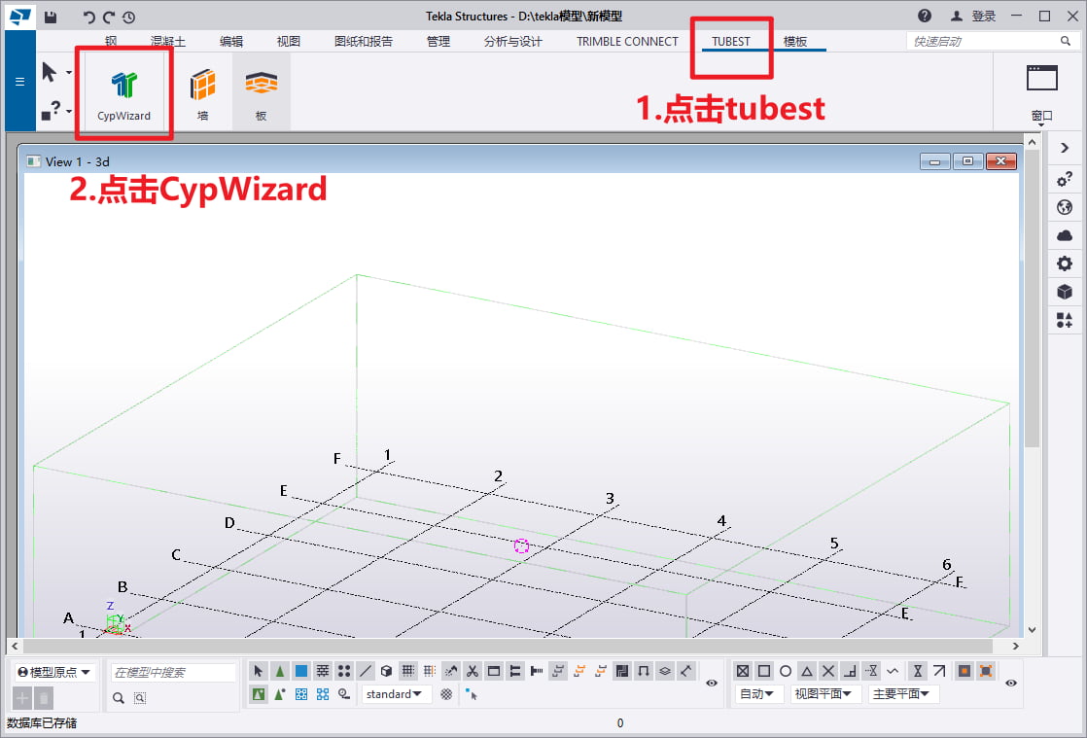Image resolution: width=1087 pixels, height=738 pixels.
Task: Minimize the View 1 - 3d sub-window
Action: [934, 161]
